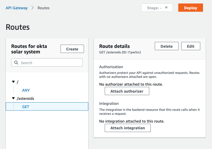Collapse the root / route tree
The height and width of the screenshot is (149, 212).
(x=13, y=82)
